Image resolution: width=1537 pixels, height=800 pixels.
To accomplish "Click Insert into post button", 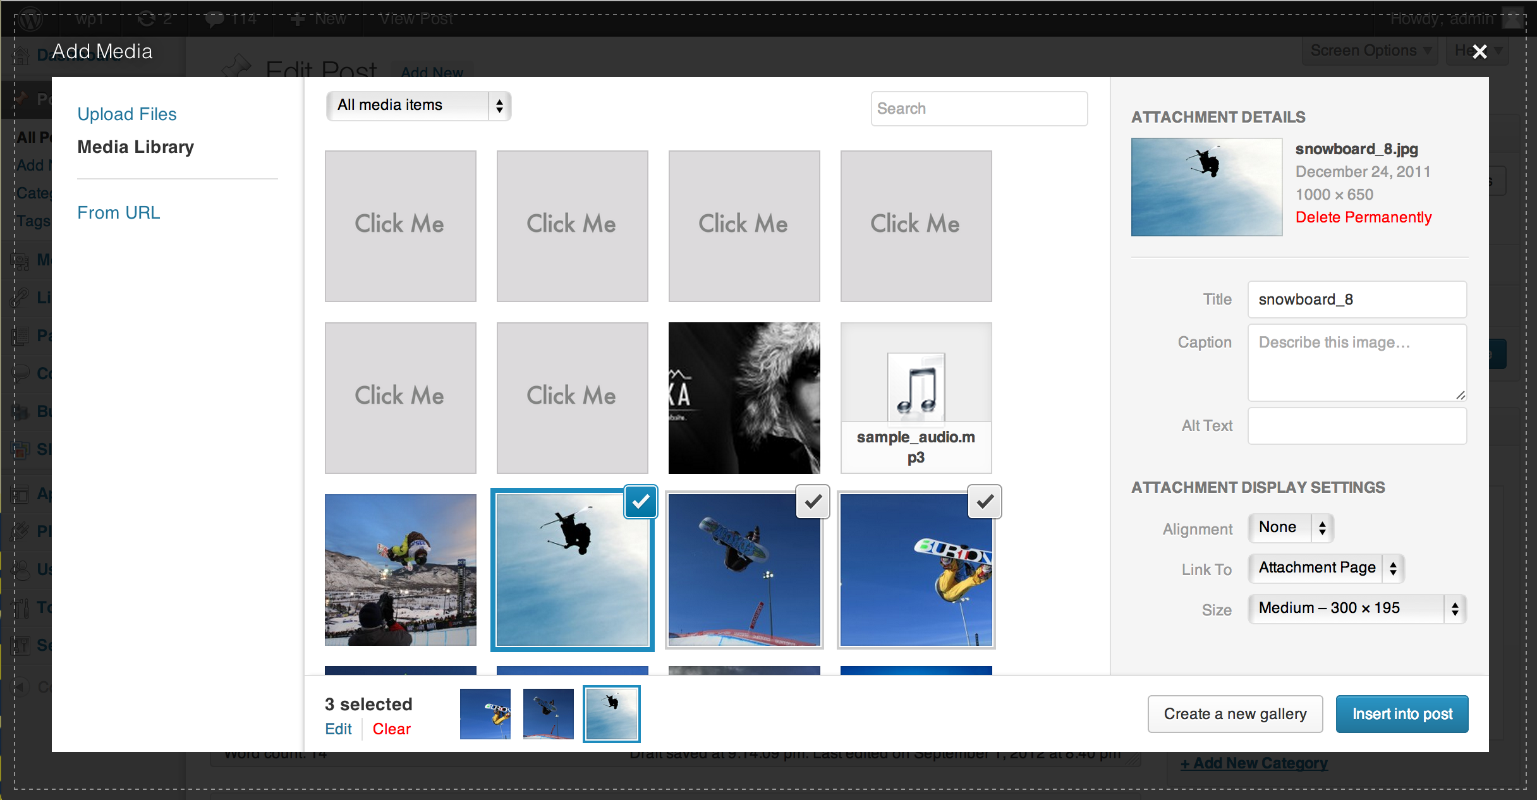I will point(1402,714).
